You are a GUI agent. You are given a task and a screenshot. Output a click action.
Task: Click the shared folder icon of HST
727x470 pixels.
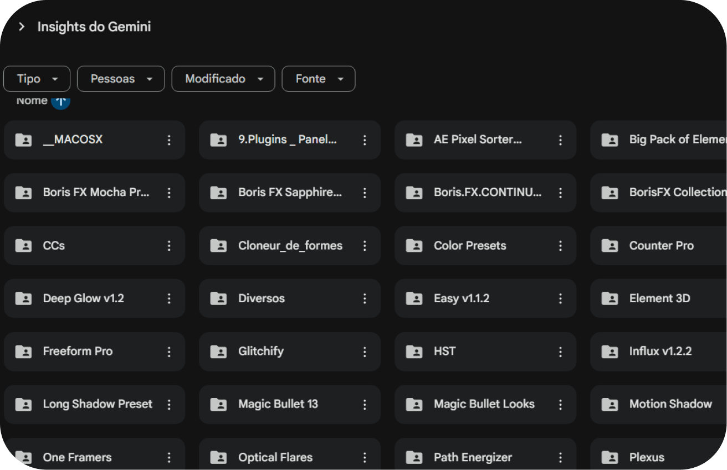[x=414, y=352]
